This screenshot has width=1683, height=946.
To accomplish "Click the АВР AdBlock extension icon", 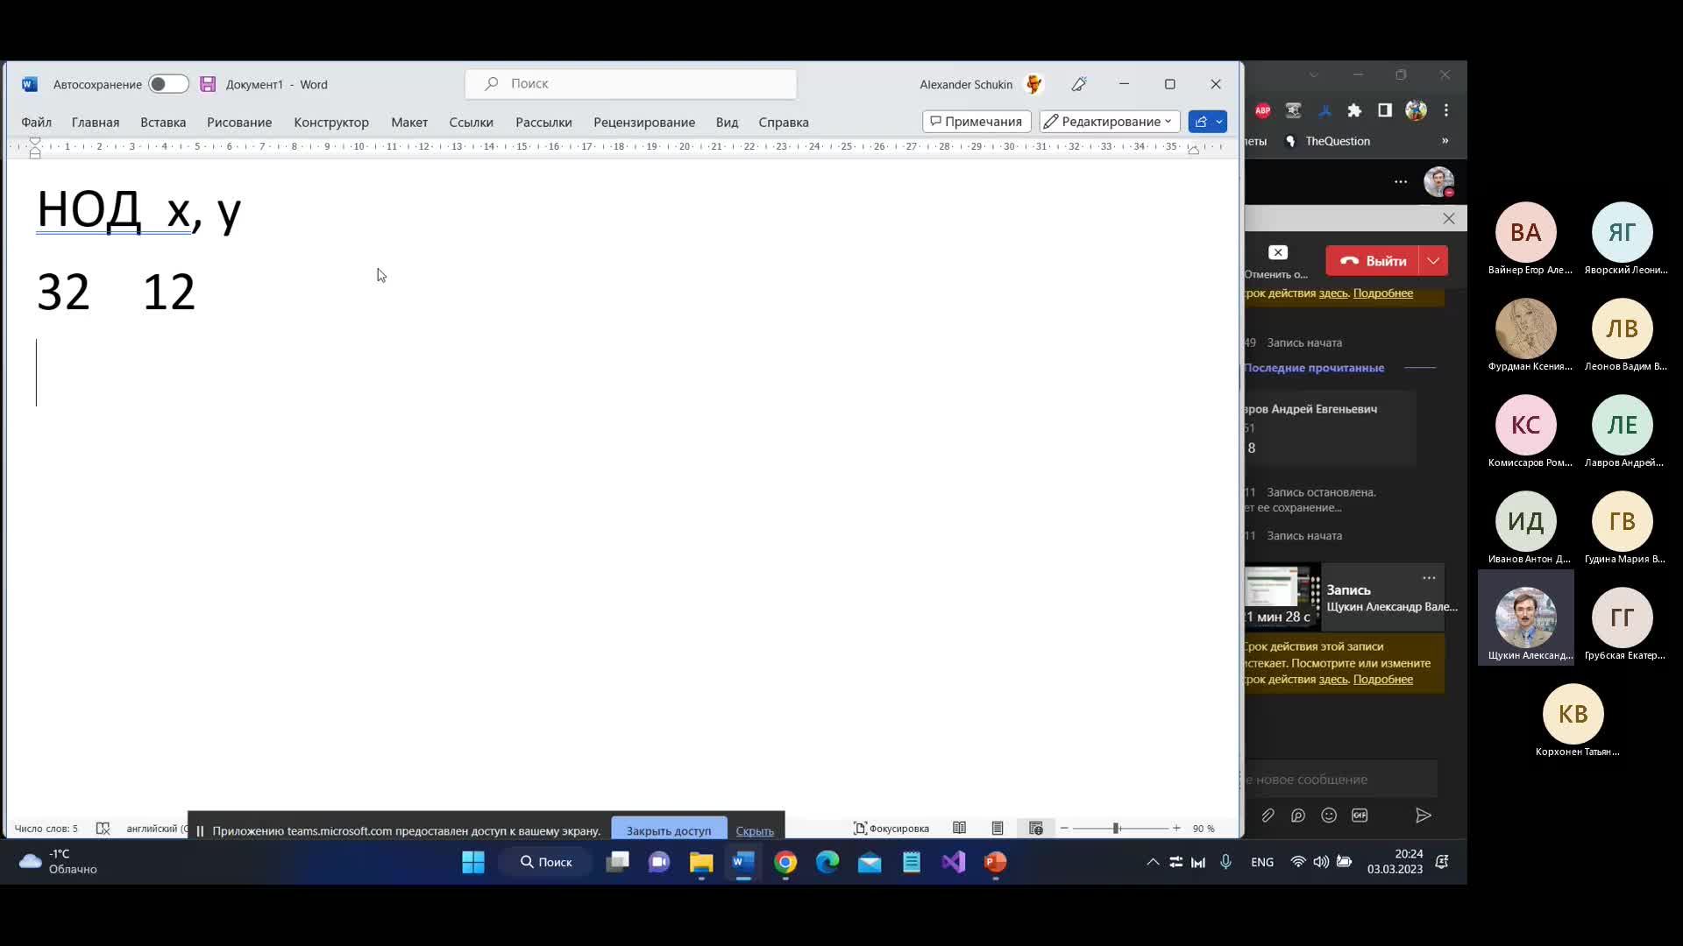I will (x=1262, y=110).
